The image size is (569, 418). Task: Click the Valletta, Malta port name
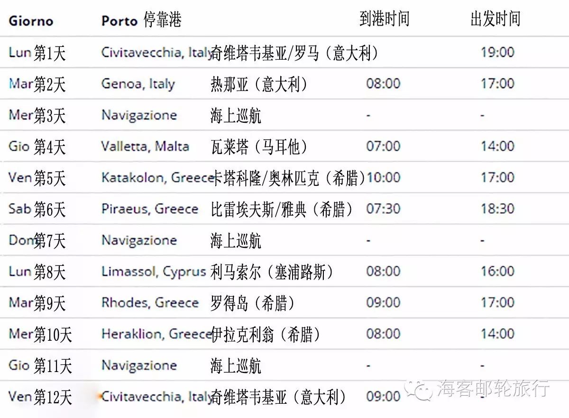tap(145, 146)
